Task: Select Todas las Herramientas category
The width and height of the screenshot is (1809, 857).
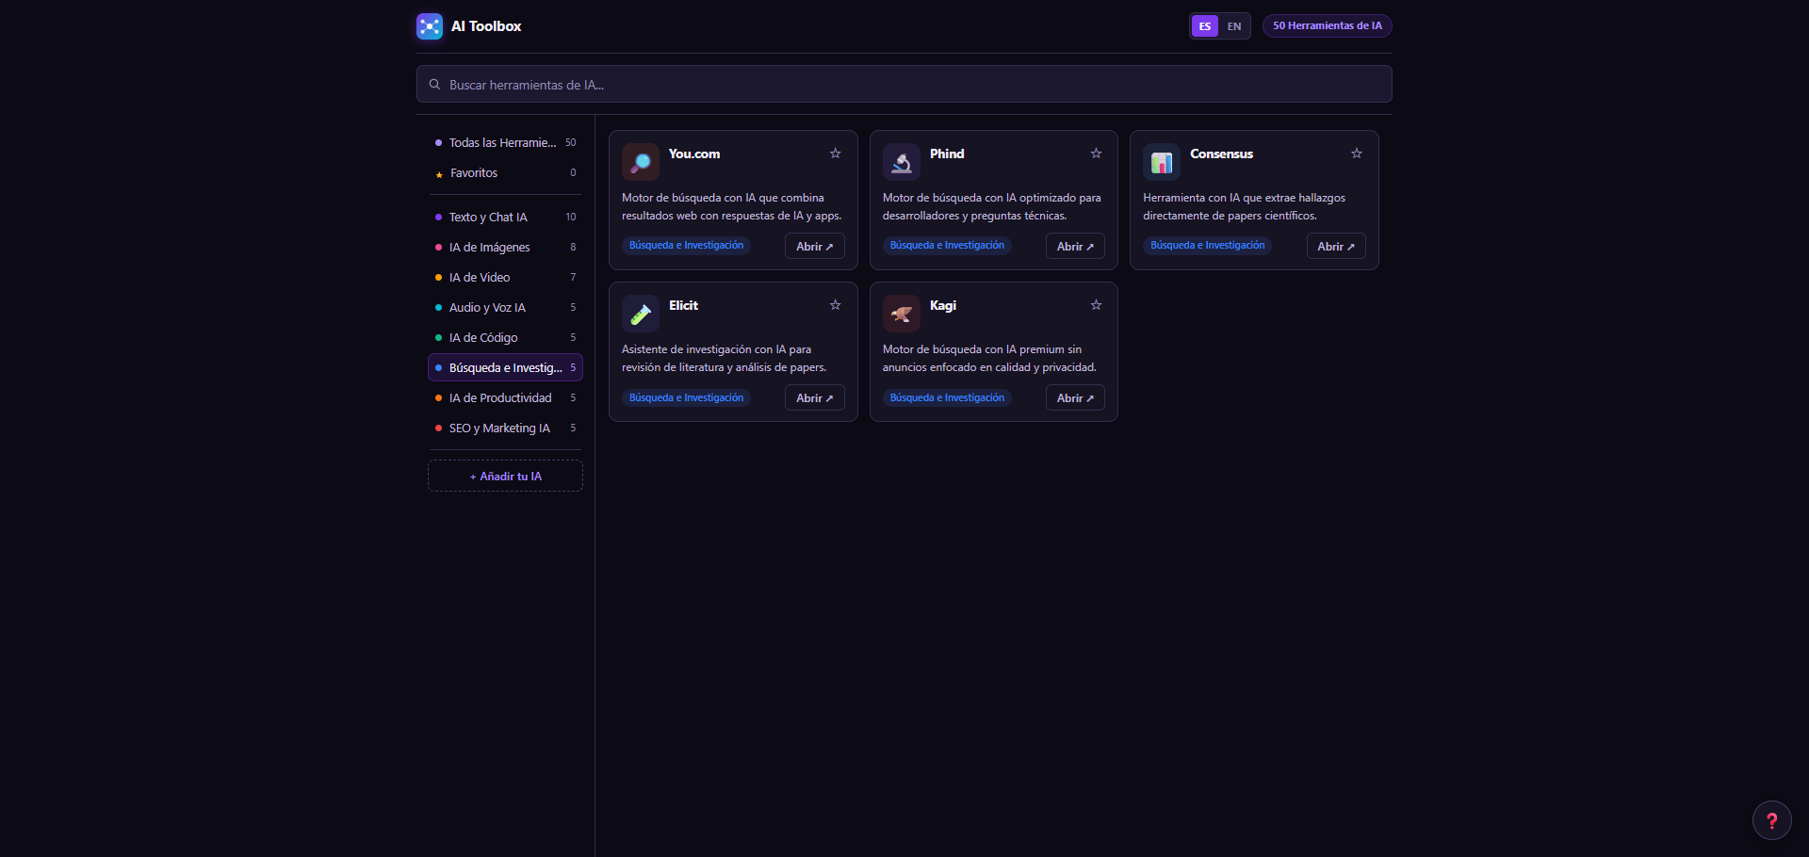Action: tap(505, 143)
